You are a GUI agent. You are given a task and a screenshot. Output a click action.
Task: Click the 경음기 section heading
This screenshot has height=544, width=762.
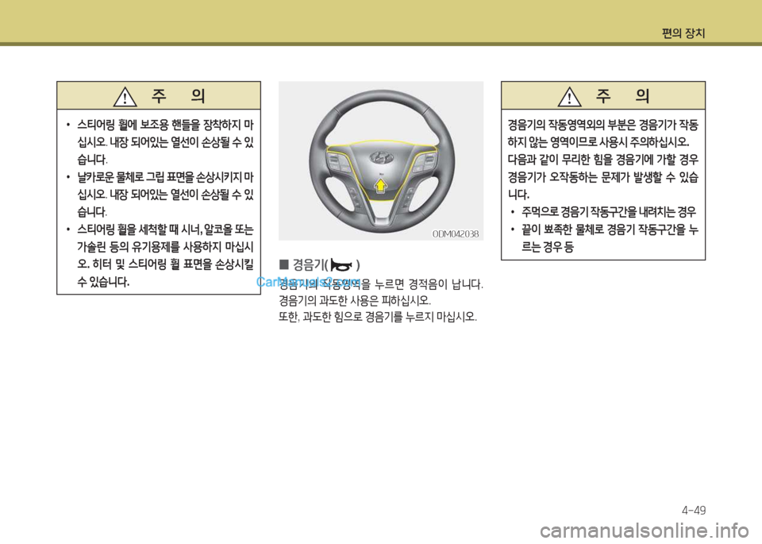coord(319,265)
